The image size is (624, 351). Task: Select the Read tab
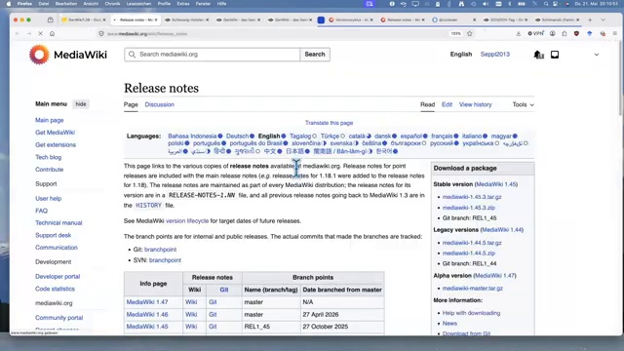(x=427, y=104)
